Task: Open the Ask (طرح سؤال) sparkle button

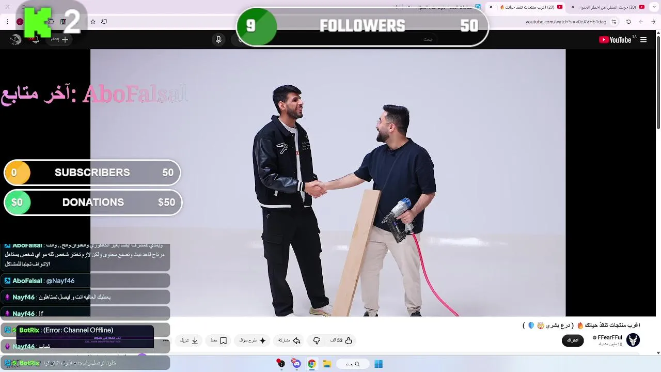Action: pos(253,340)
